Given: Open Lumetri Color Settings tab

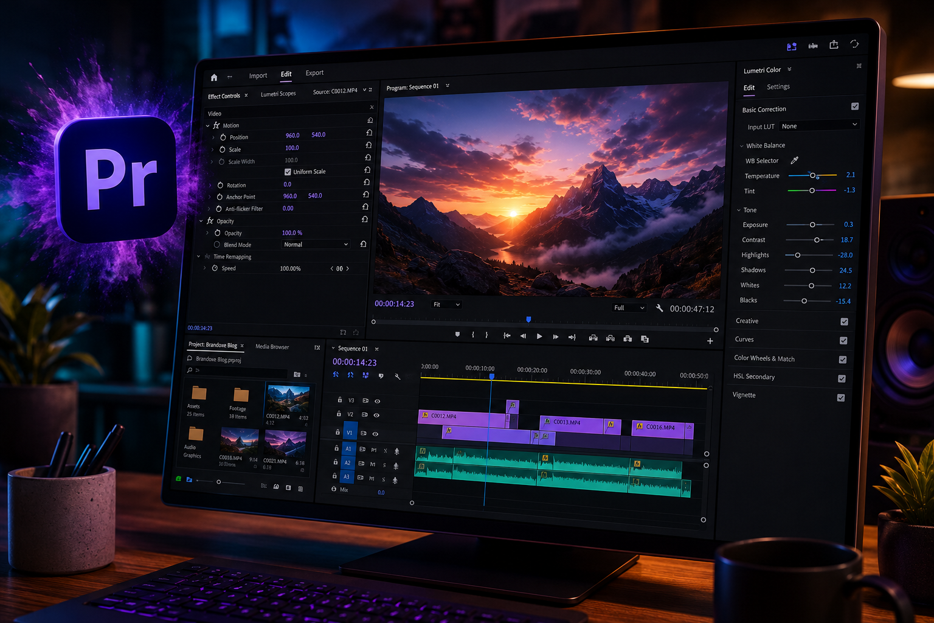Looking at the screenshot, I should point(778,87).
